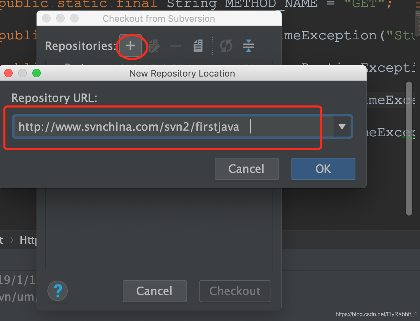Close New Repository Location with red button
Image resolution: width=420 pixels, height=321 pixels.
pos(8,73)
